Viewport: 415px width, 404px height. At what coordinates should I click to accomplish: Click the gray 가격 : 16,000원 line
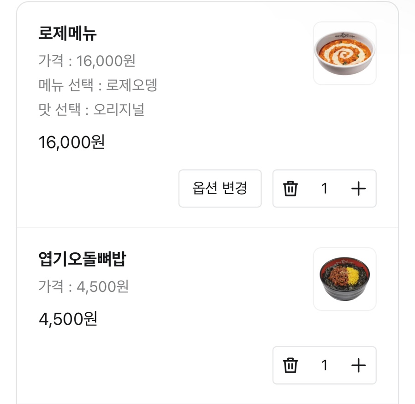[x=87, y=60]
